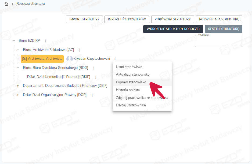
Task: Click the home icon in the breadcrumb
Action: click(7, 4)
